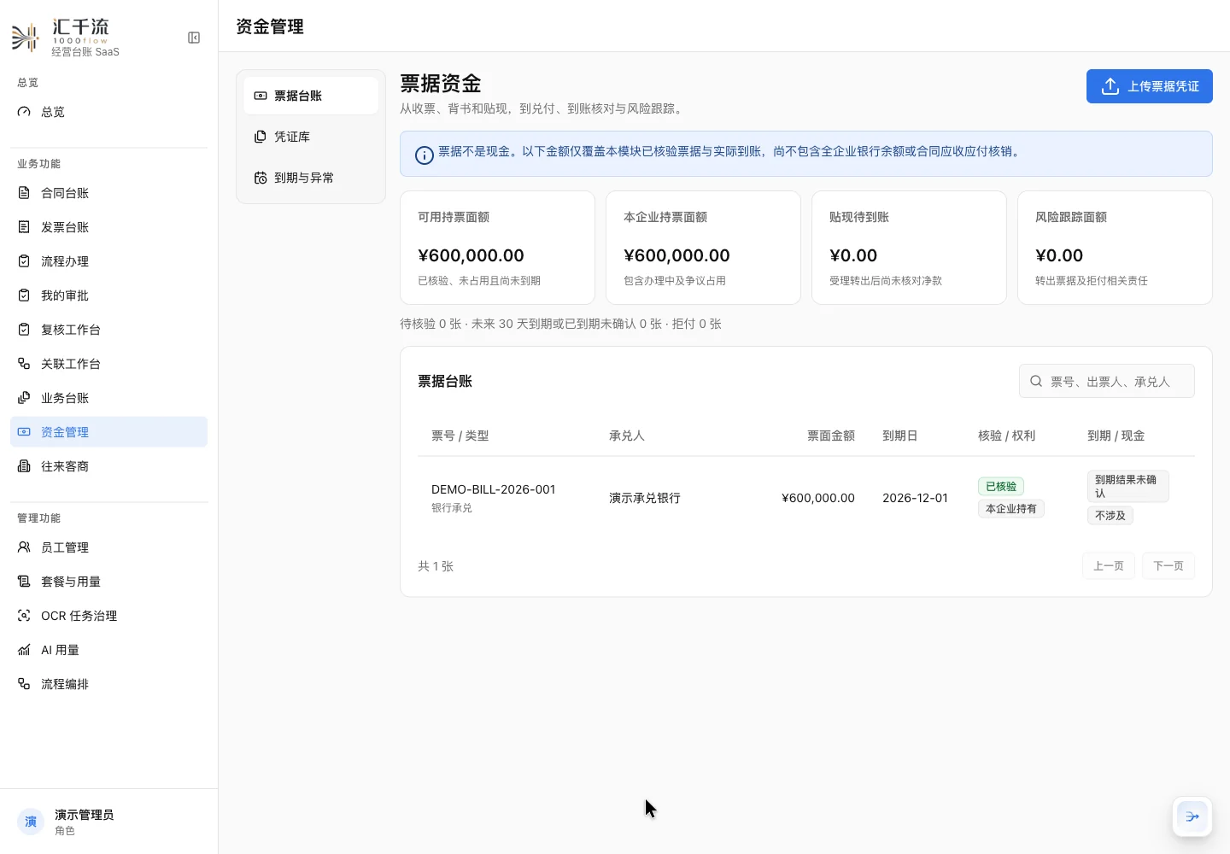The width and height of the screenshot is (1230, 854).
Task: Click the 关联工作台 icon
Action: (24, 364)
